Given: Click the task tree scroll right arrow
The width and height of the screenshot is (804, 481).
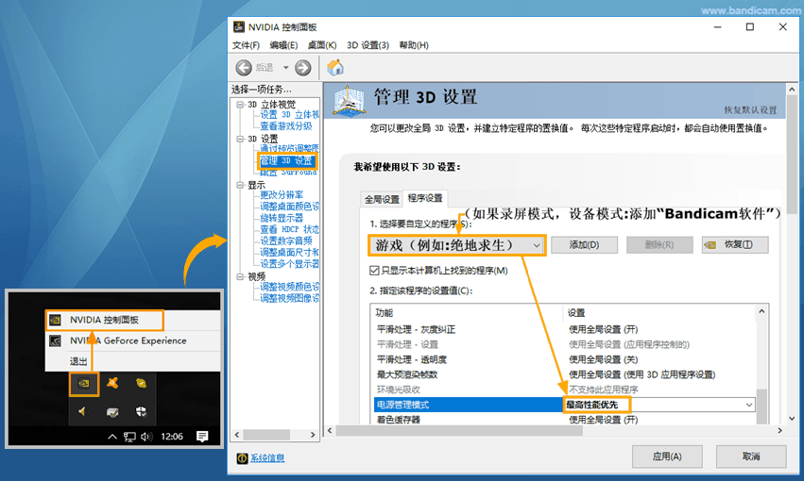Looking at the screenshot, I should coord(313,435).
